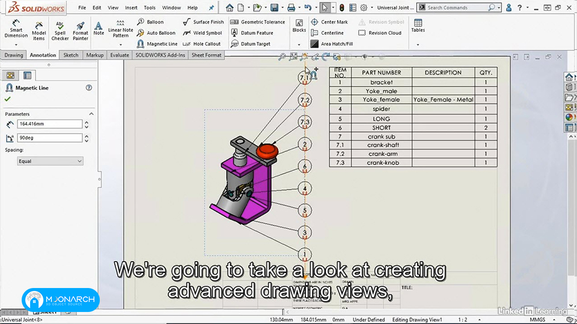This screenshot has width=577, height=324.
Task: Open the help question mark in the title bar
Action: [x=519, y=7]
